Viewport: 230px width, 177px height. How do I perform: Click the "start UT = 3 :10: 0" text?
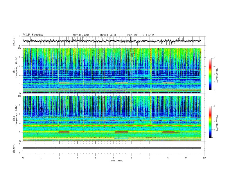click(140, 35)
